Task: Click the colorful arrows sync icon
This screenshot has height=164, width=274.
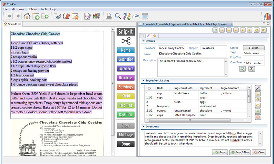Action: [x=127, y=16]
